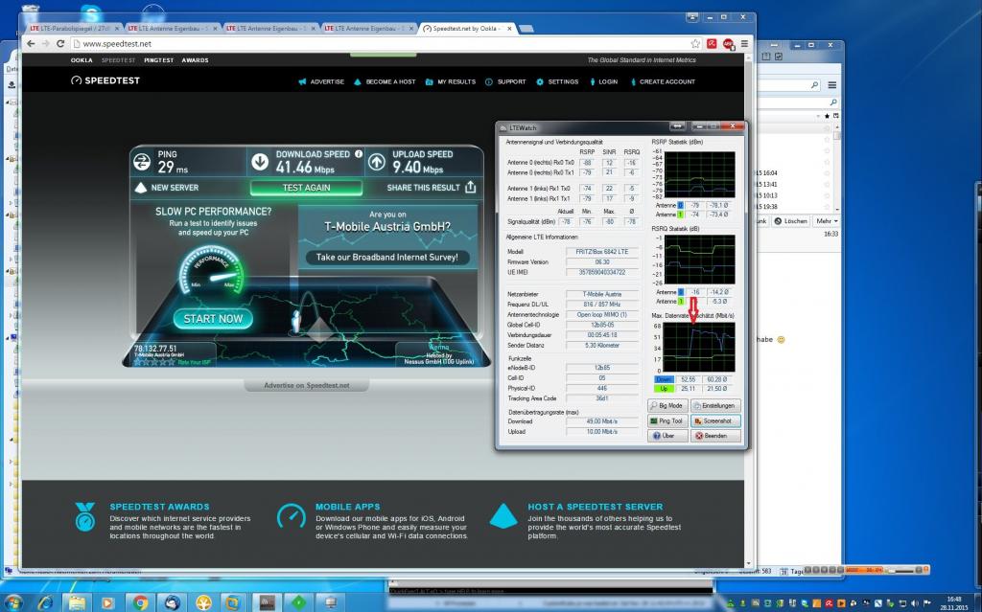This screenshot has width=982, height=612.
Task: Open the red extension icon beside the bookmark star
Action: [x=713, y=44]
